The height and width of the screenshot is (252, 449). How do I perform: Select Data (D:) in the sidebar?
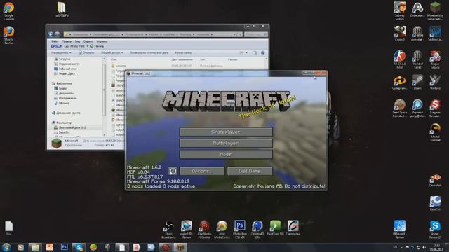(x=62, y=132)
